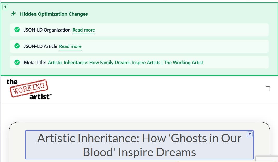Click the floating widget at bottom-right corner
The height and width of the screenshot is (162, 278).
(267, 159)
